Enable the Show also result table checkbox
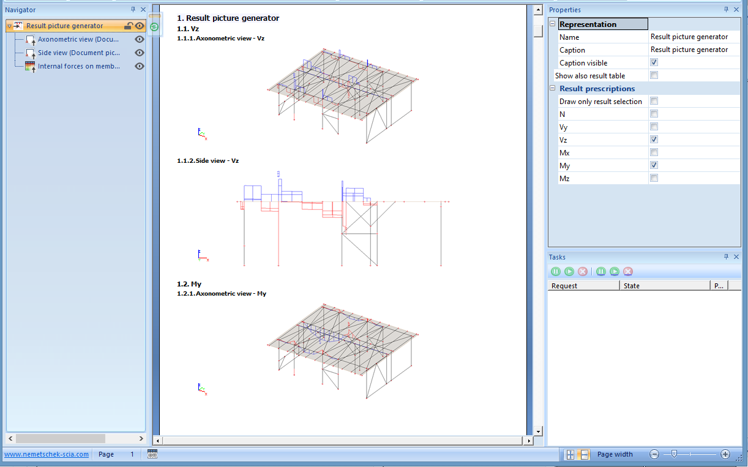The image size is (748, 467). tap(654, 76)
